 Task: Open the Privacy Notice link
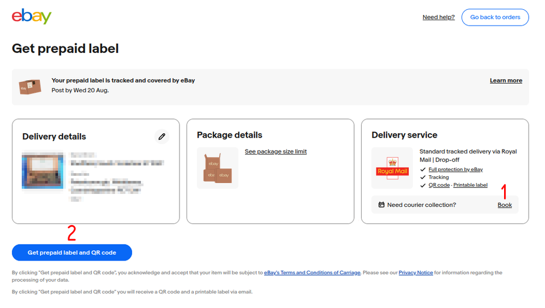coord(416,273)
